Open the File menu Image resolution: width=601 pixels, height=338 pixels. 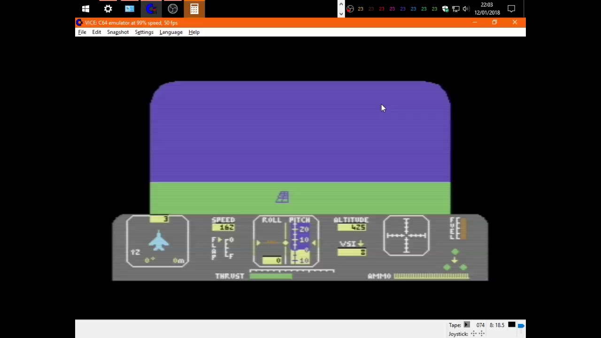point(82,32)
